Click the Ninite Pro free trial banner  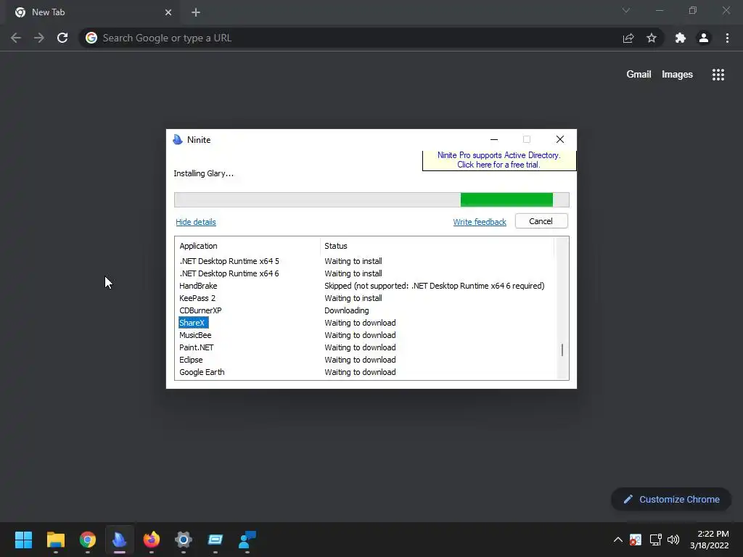point(499,160)
